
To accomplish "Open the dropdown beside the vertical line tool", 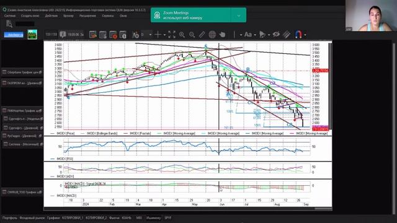I will pos(241,35).
